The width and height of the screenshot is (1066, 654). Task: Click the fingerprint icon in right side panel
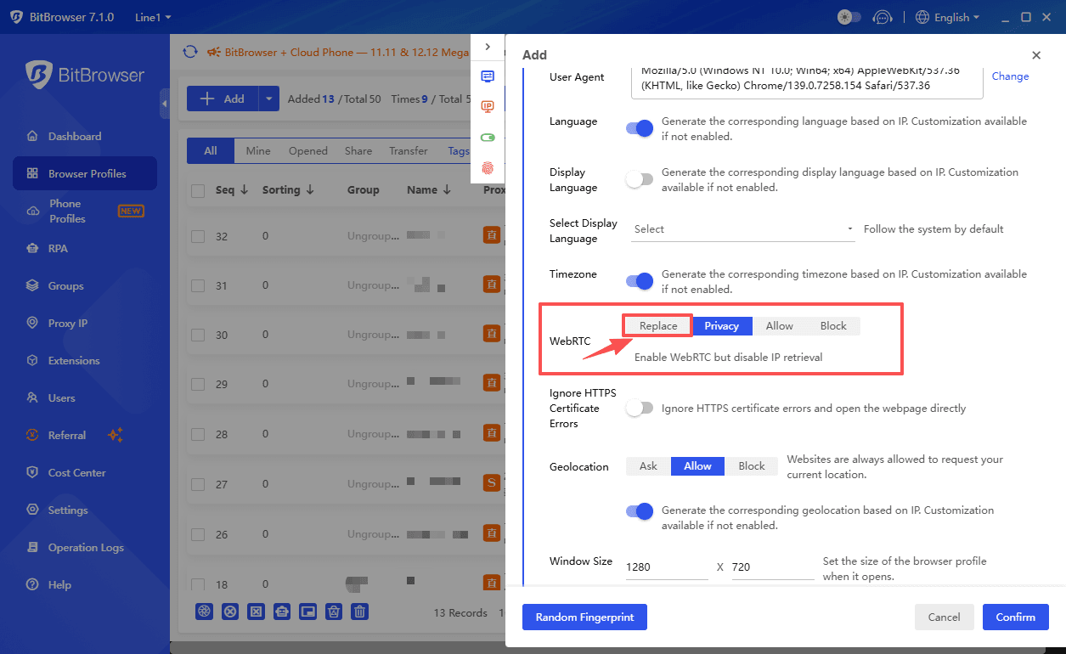tap(488, 168)
